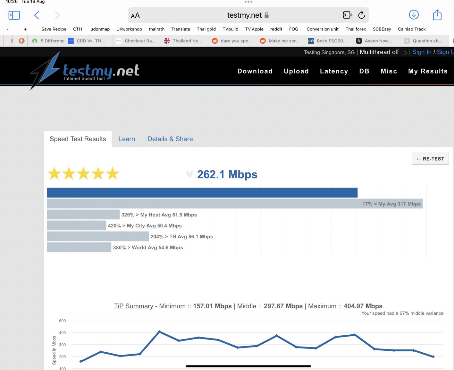This screenshot has height=370, width=454.
Task: Click the RE-TEST button
Action: point(430,159)
